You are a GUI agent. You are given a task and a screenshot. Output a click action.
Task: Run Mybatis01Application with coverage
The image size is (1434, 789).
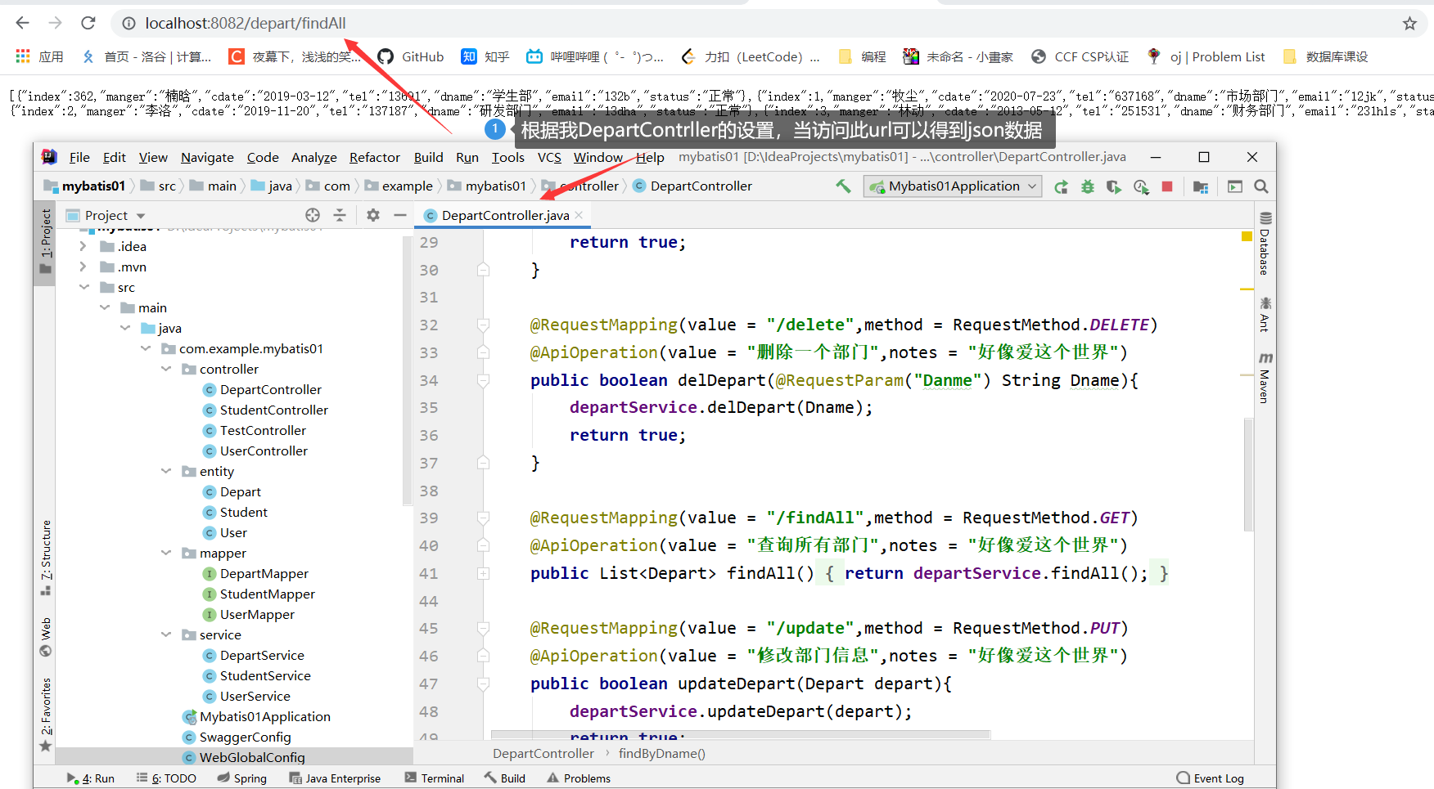[x=1113, y=186]
